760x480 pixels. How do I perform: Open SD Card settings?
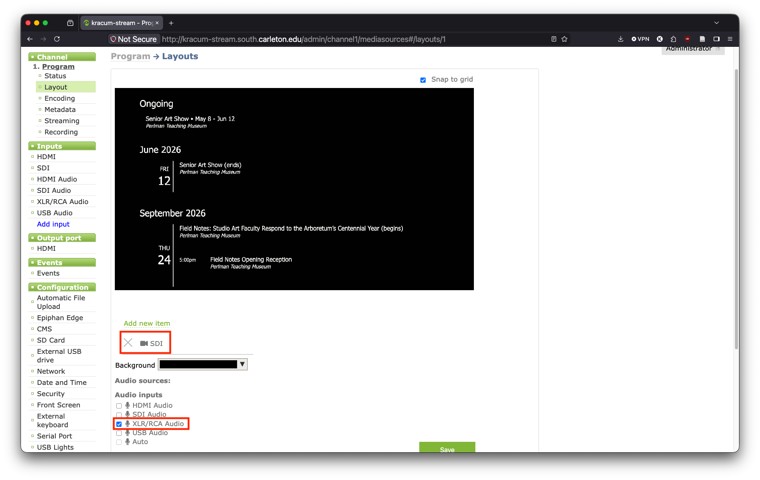coord(51,340)
